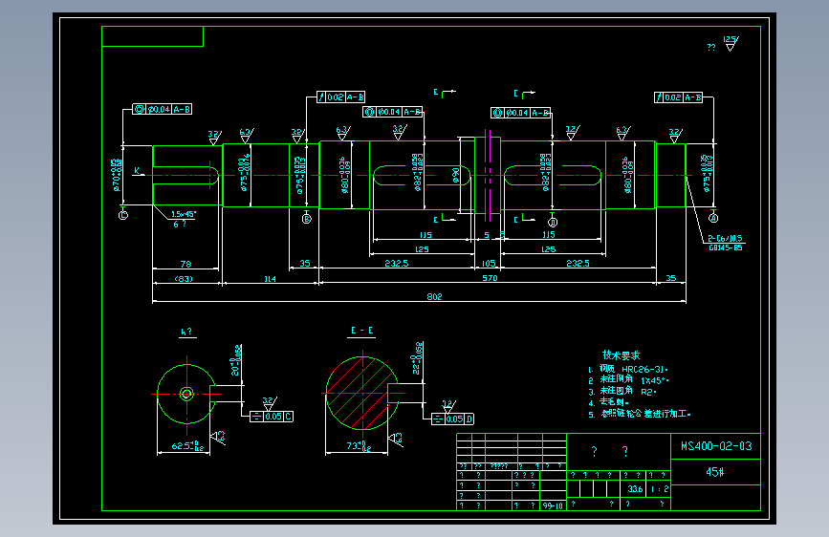Select the 114 length dimension
The height and width of the screenshot is (537, 829).
click(x=271, y=279)
